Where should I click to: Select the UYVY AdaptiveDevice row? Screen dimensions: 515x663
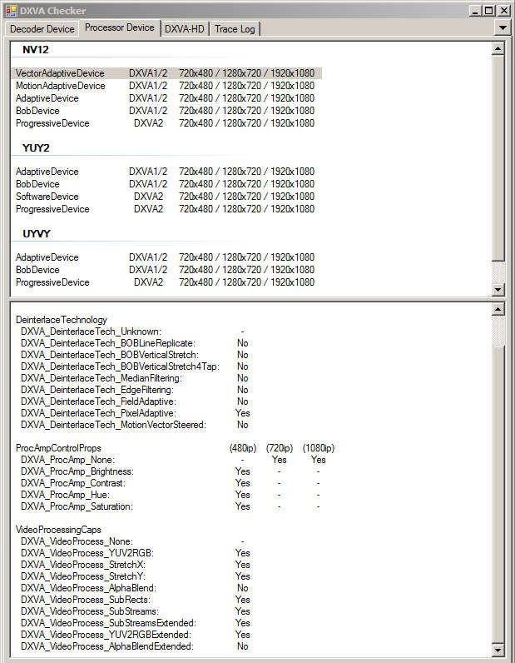pyautogui.click(x=166, y=257)
